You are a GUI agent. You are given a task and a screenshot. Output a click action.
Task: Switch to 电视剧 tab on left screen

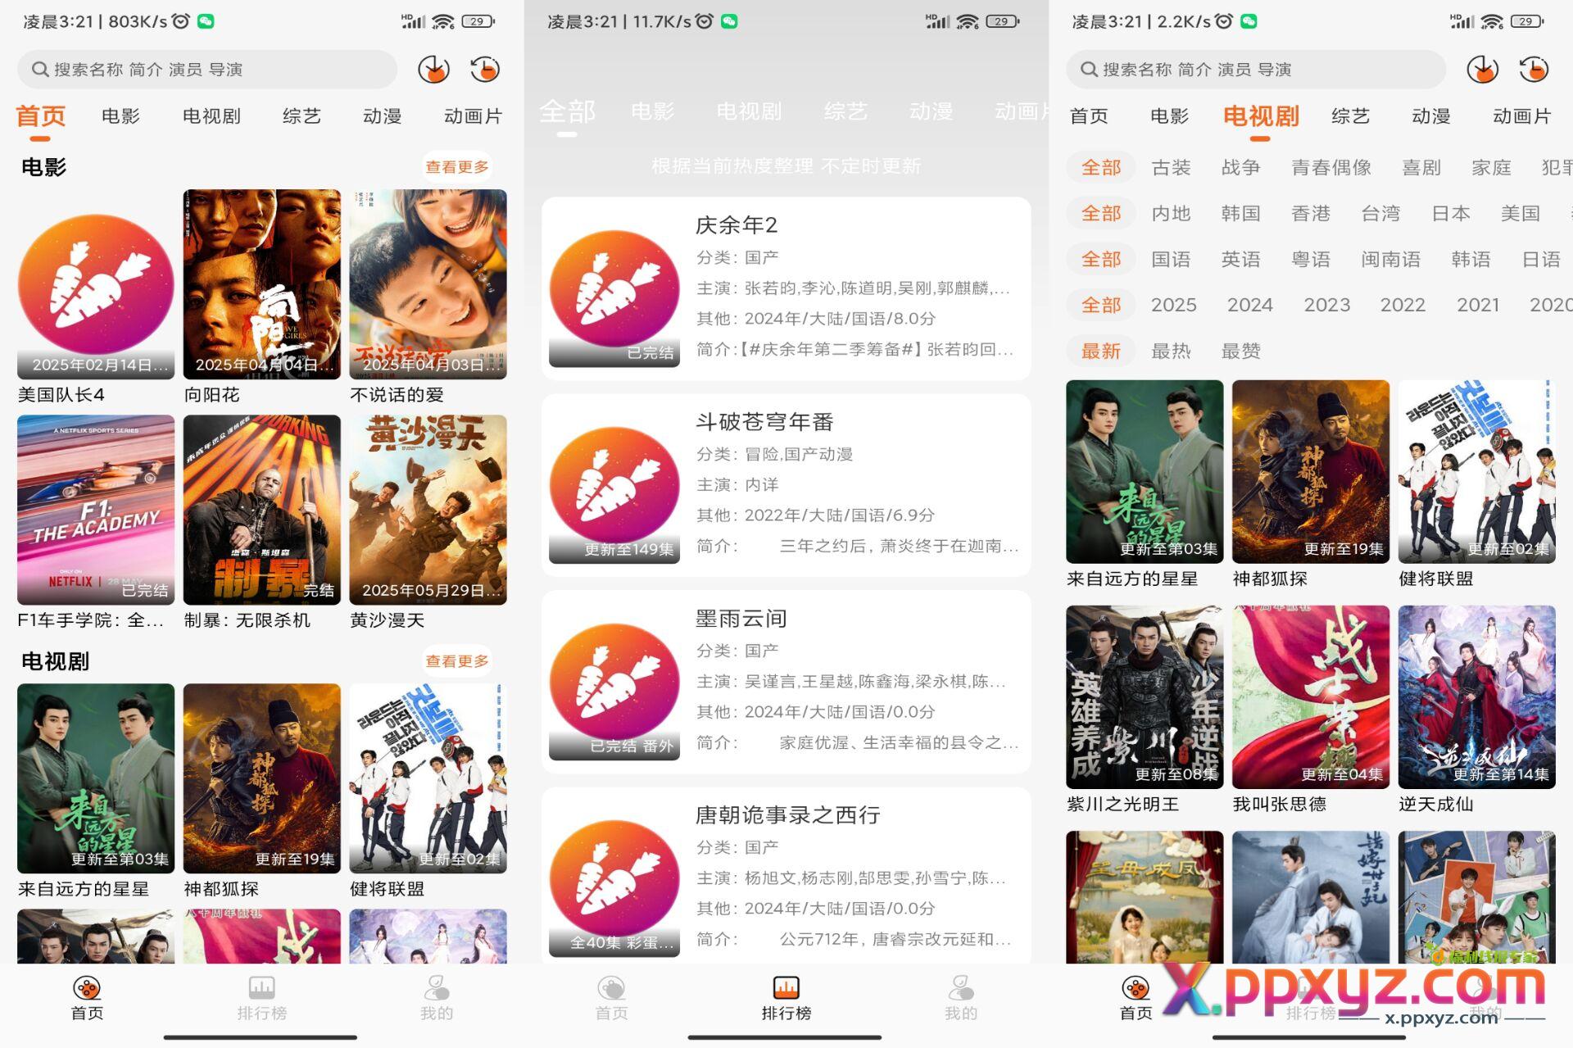[x=211, y=116]
